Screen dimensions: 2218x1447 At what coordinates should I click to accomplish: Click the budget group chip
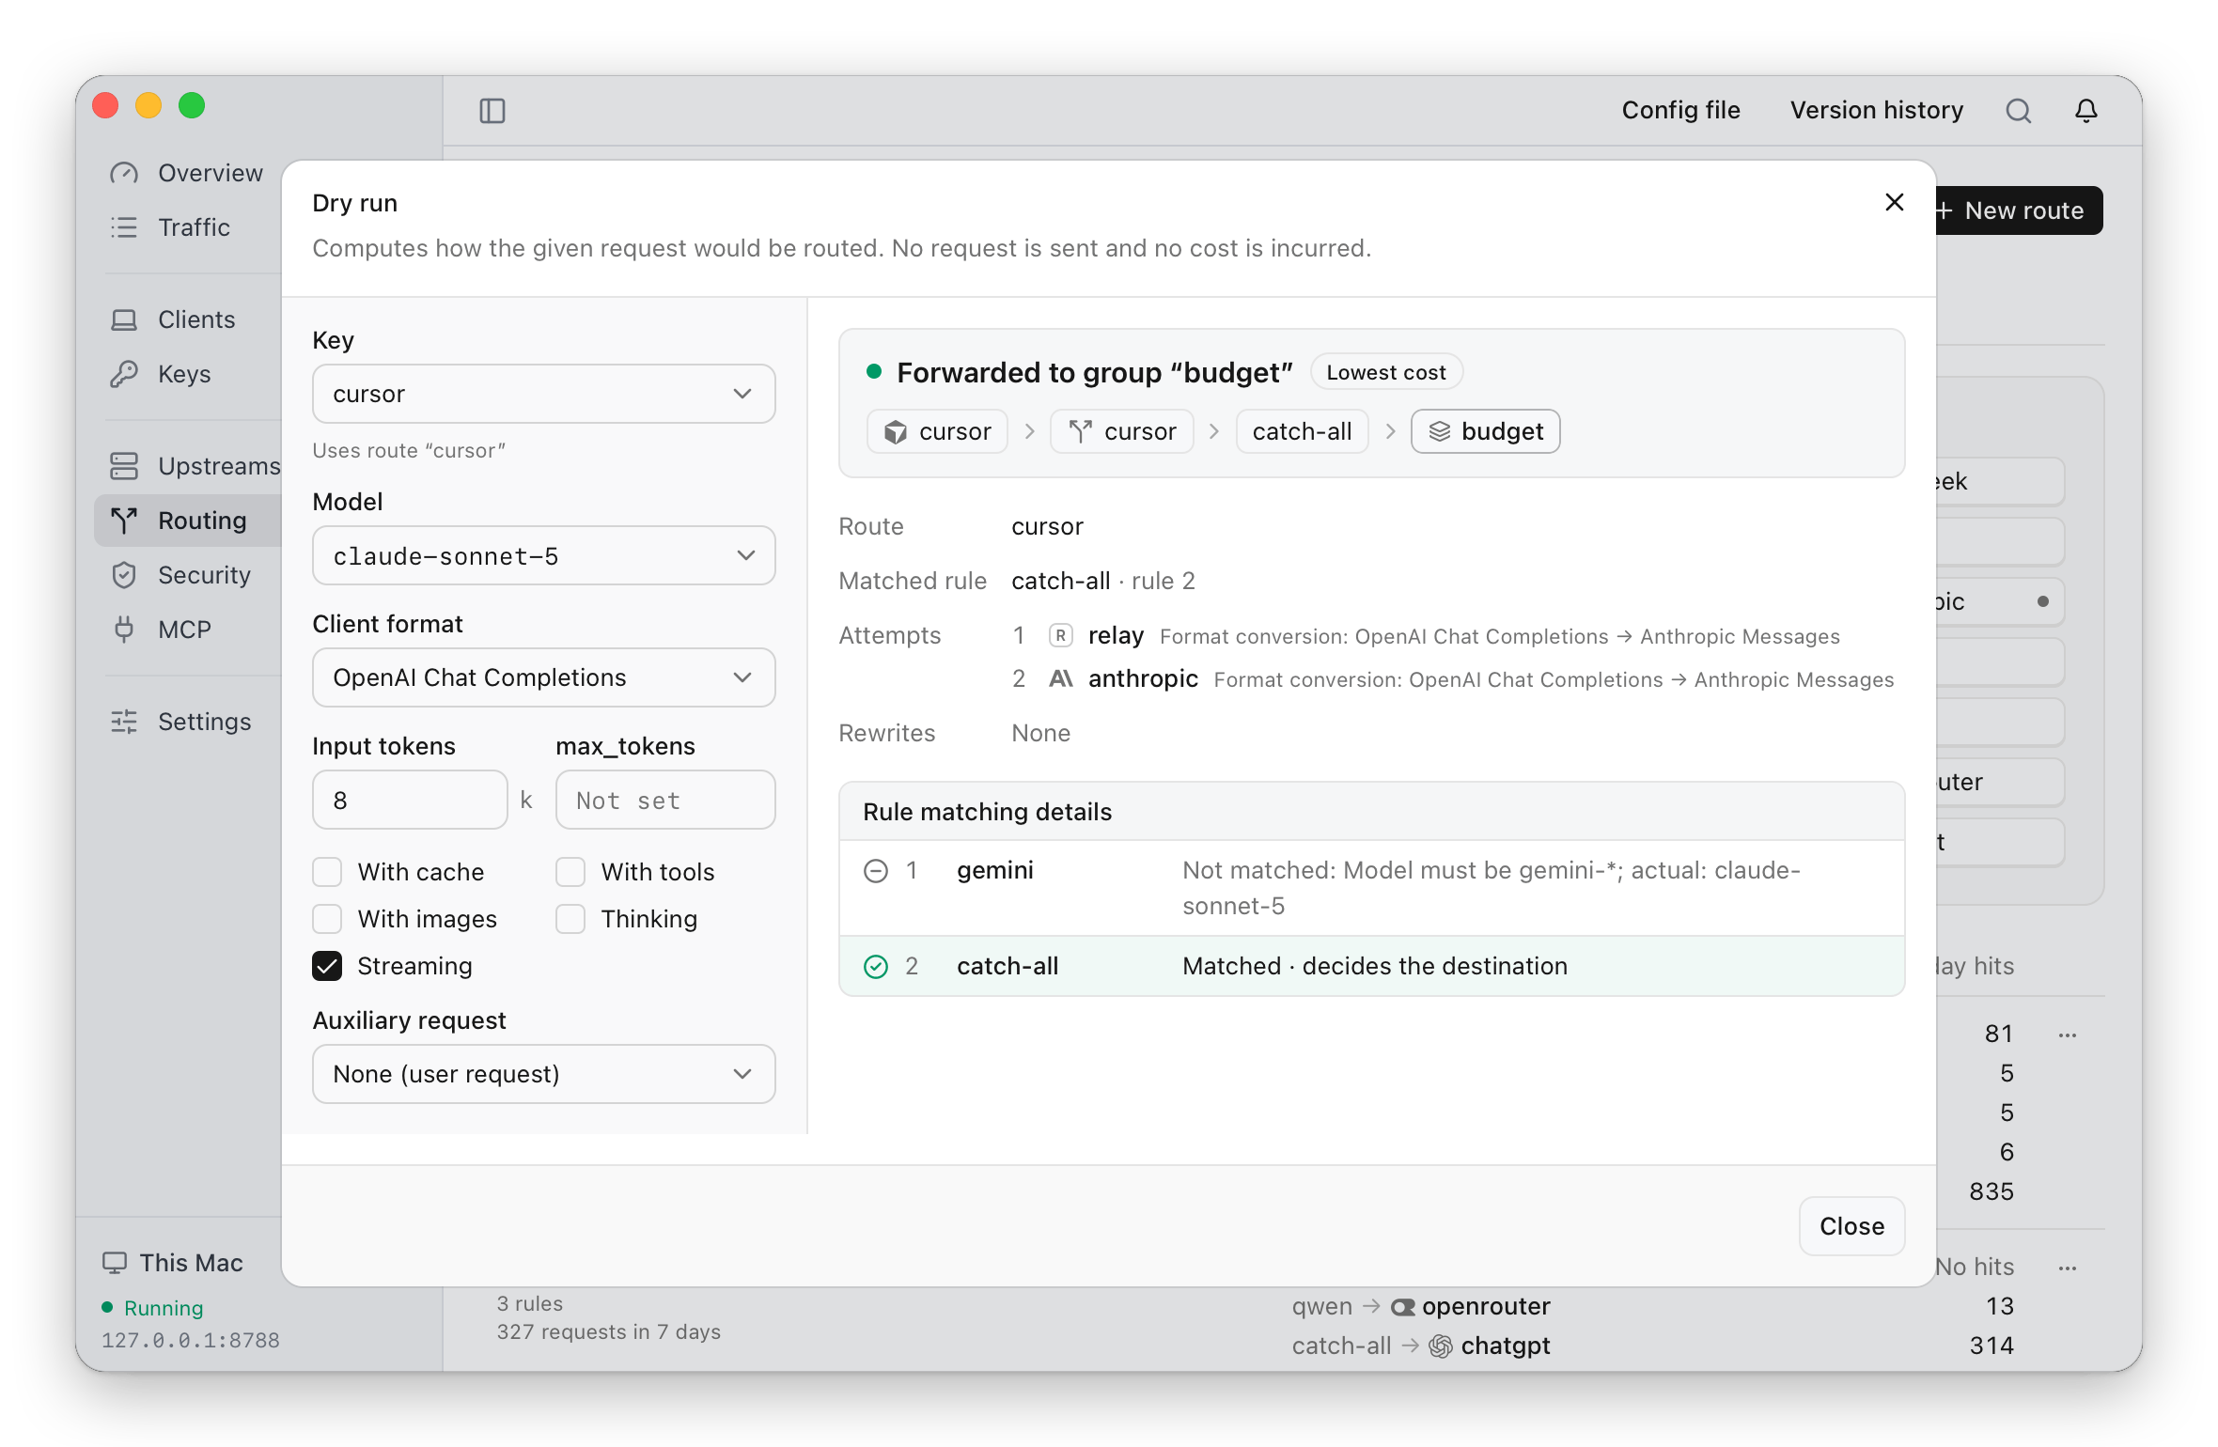tap(1485, 431)
